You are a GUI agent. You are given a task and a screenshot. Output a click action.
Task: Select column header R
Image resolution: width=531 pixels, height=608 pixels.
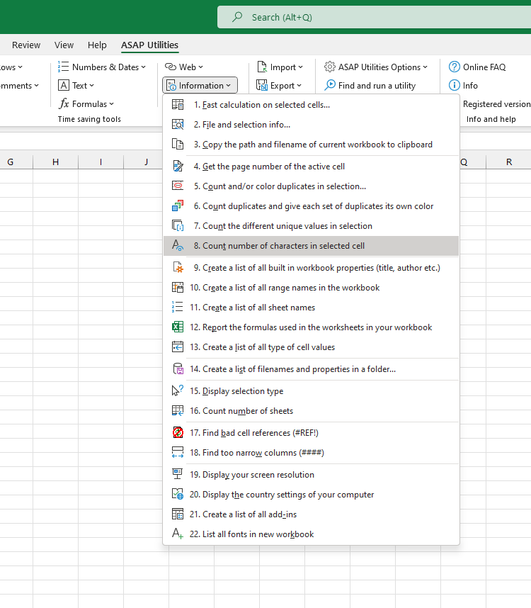(508, 162)
